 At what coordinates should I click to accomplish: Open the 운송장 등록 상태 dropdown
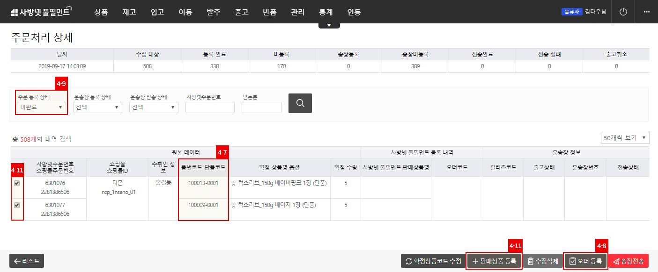point(97,107)
